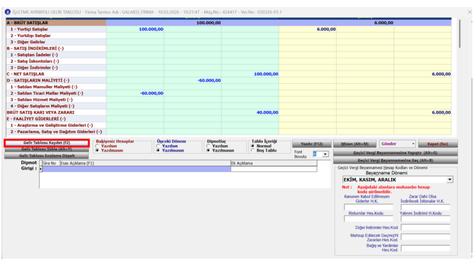This screenshot has height=266, width=474.
Task: Close the İşletme Ayrıntılı Gelir Tablosu window
Action: pos(469,12)
